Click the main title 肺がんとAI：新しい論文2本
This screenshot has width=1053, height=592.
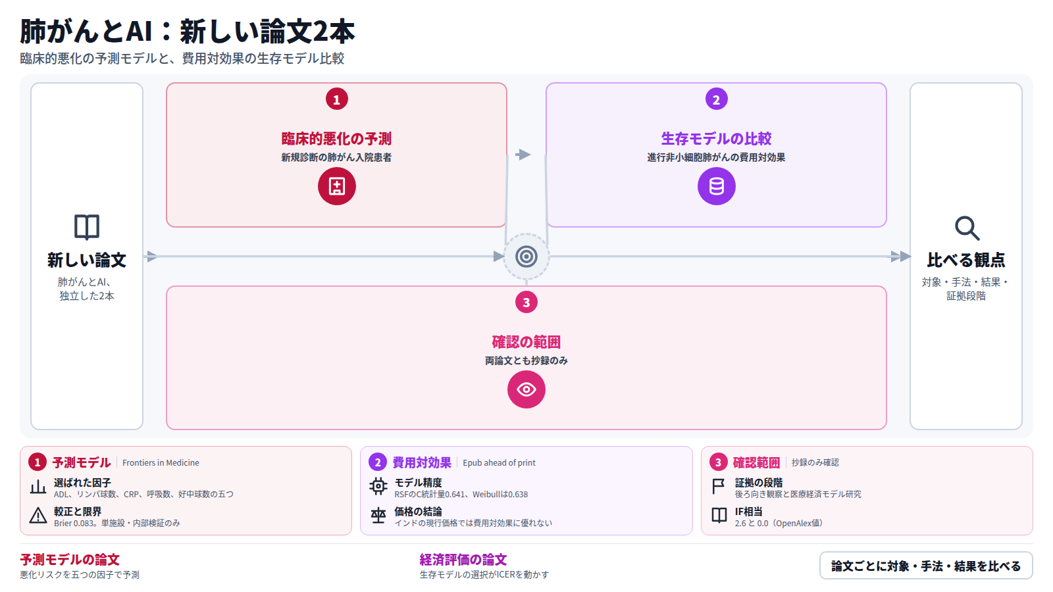pyautogui.click(x=188, y=31)
